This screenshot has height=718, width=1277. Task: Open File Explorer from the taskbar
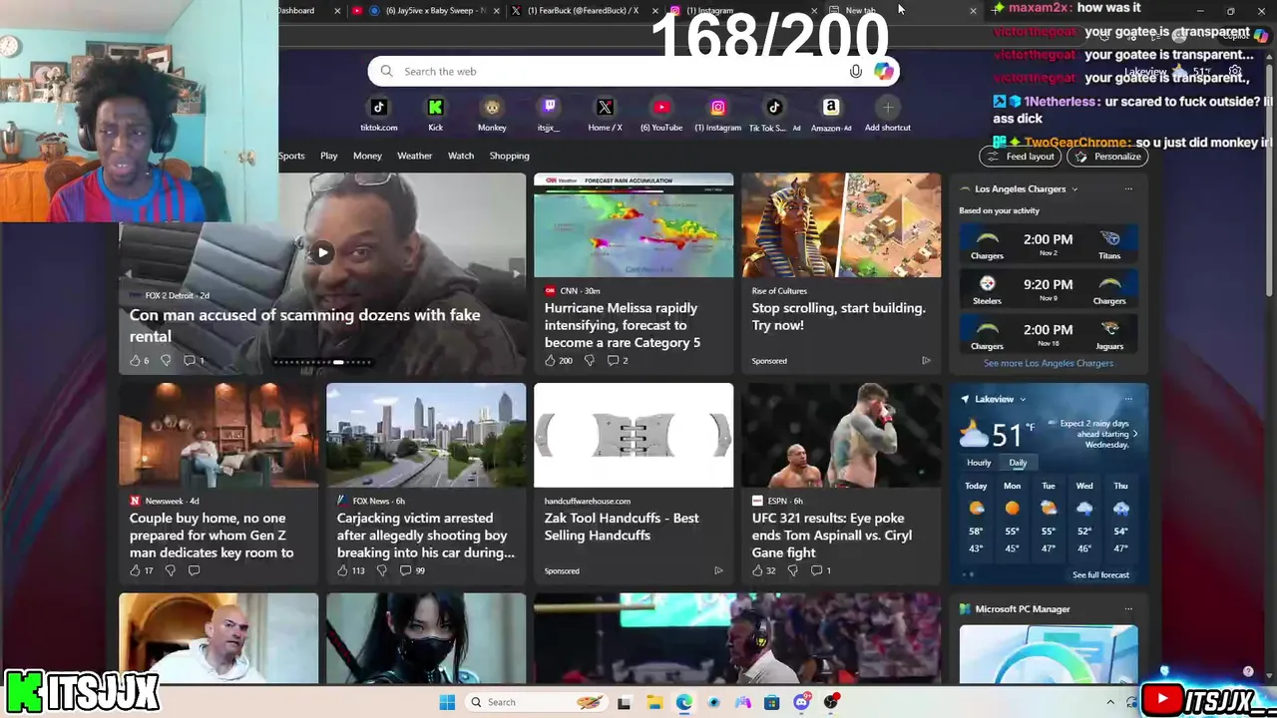(654, 702)
